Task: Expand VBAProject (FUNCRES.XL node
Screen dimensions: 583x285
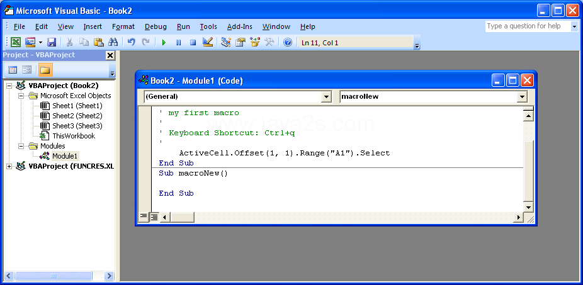Action: click(x=9, y=166)
